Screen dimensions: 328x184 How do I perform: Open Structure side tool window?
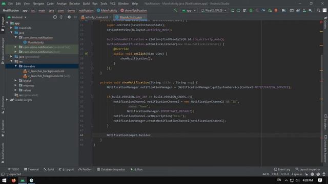(3, 105)
